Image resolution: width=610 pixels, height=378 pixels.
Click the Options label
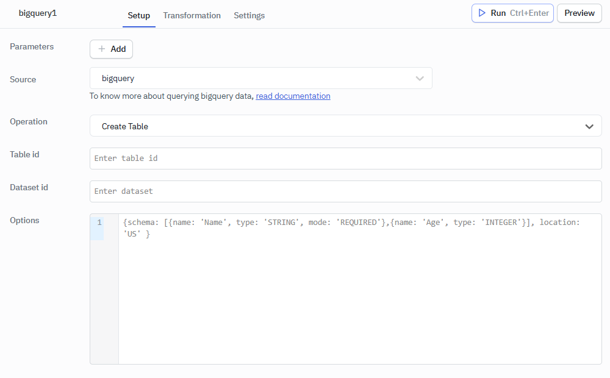(x=24, y=220)
